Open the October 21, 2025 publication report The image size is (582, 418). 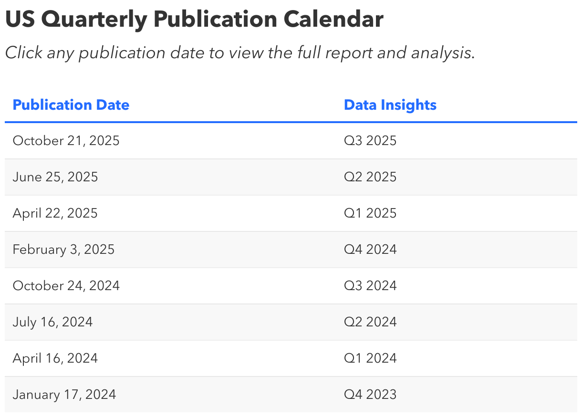tap(66, 141)
